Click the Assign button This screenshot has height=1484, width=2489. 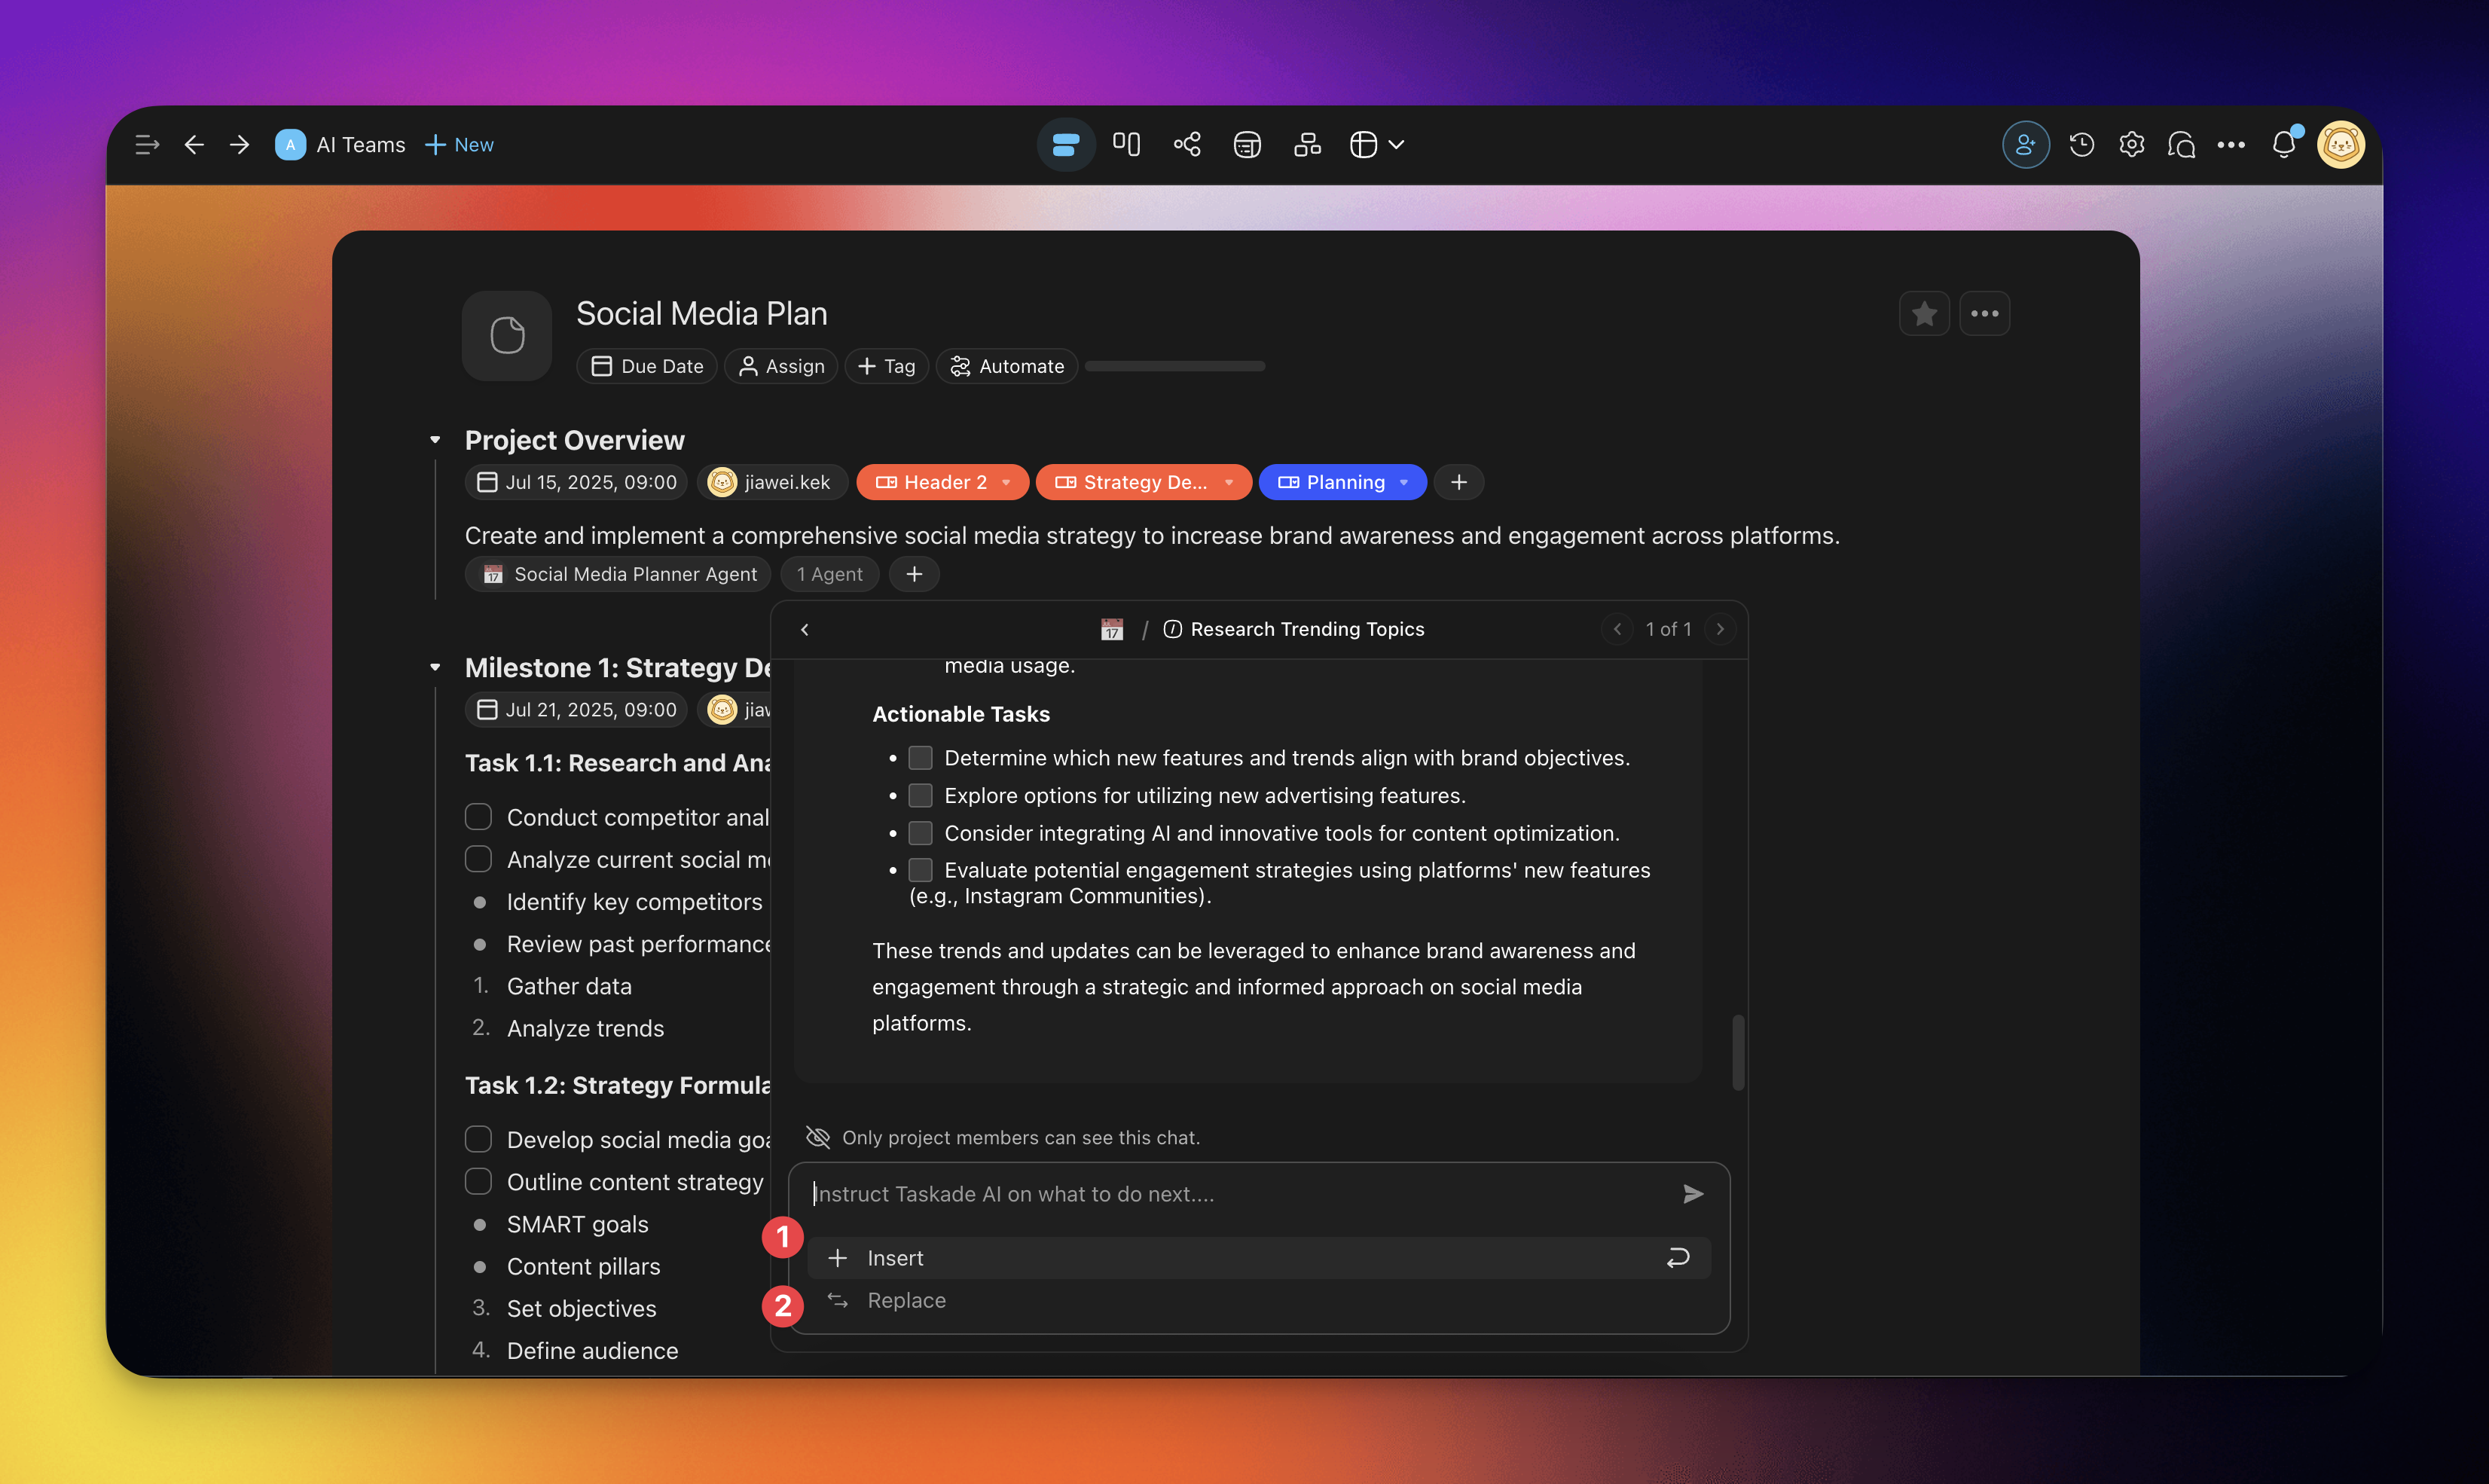[781, 366]
